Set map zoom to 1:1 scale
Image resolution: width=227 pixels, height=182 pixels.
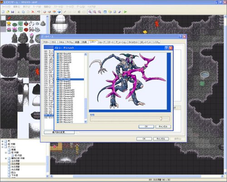coord(90,12)
